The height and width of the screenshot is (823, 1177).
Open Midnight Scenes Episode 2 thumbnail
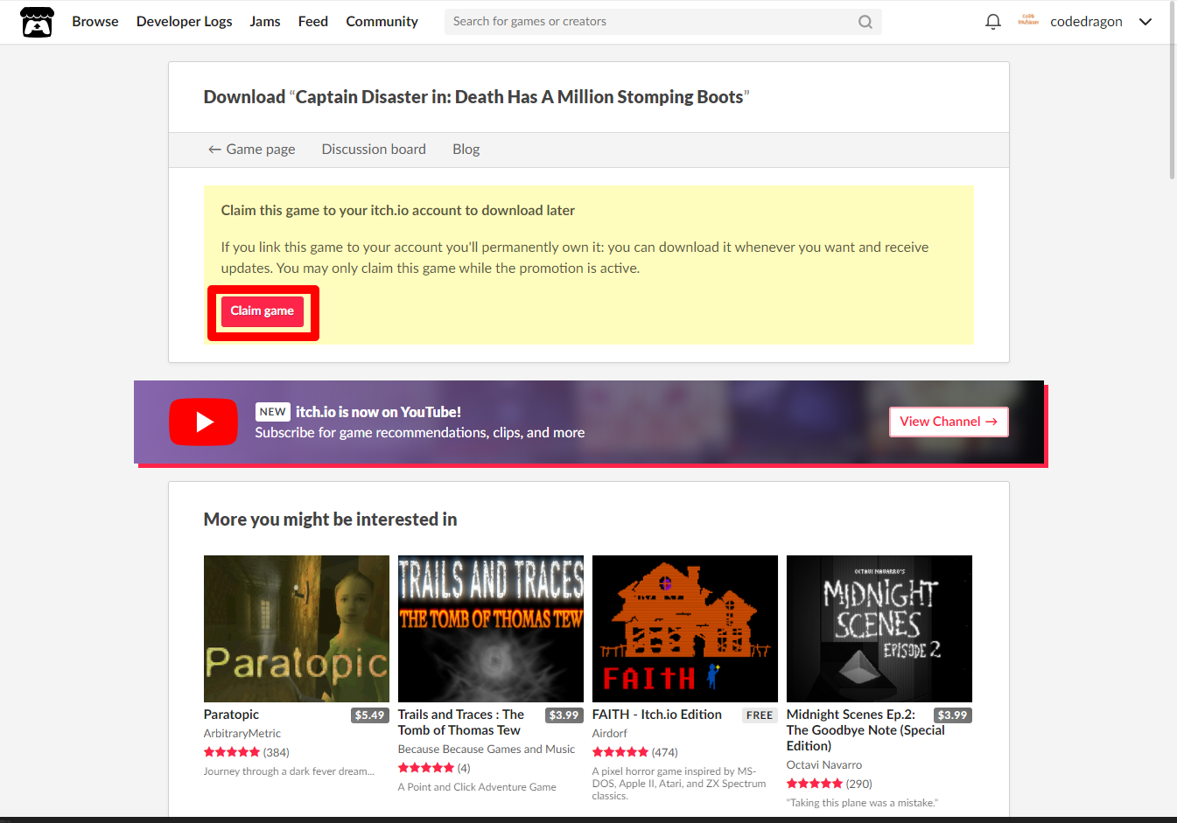point(879,629)
